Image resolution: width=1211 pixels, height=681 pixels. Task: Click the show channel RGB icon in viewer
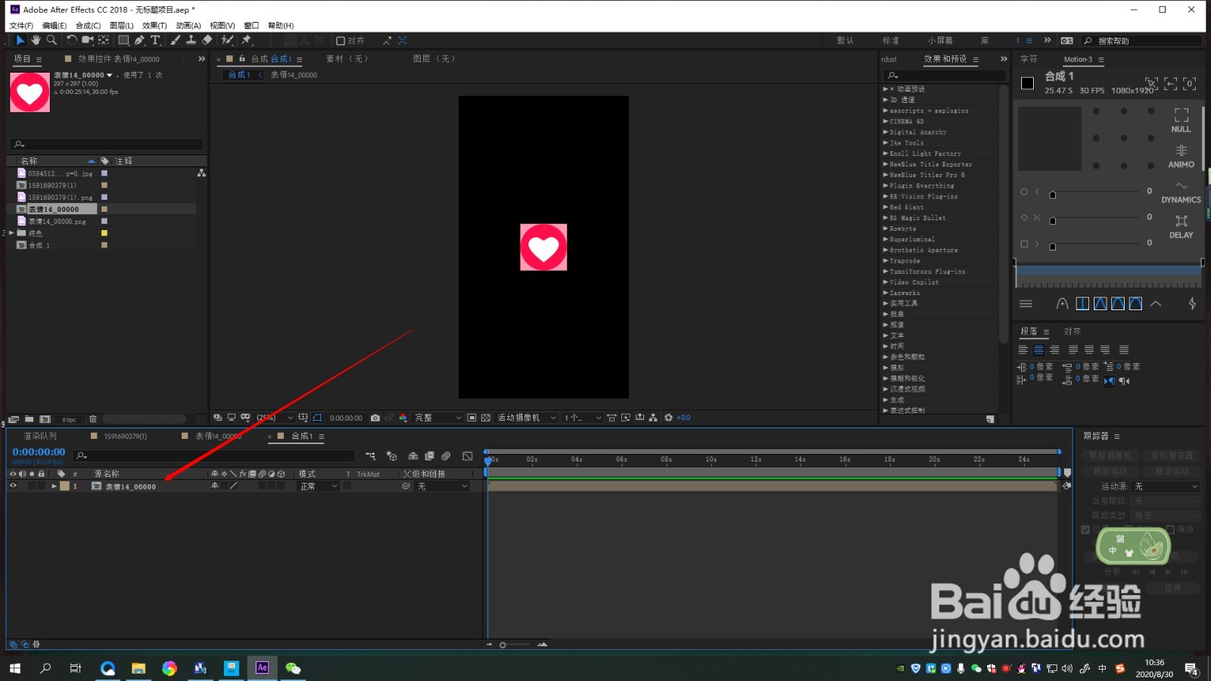[x=403, y=418]
